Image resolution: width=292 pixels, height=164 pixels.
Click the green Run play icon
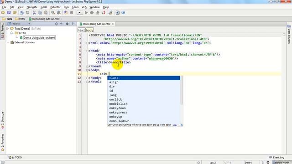point(86,13)
